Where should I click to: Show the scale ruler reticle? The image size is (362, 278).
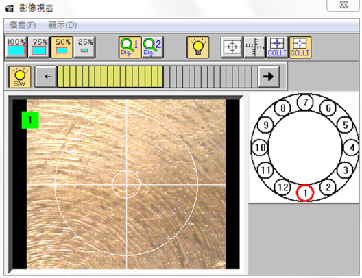[x=254, y=47]
